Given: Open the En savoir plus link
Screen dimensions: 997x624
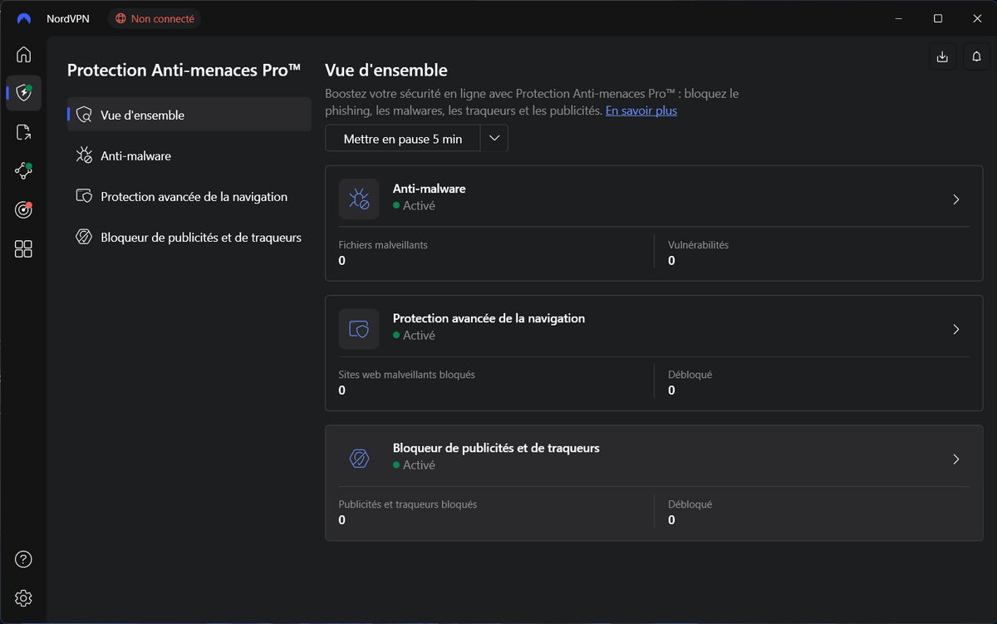Looking at the screenshot, I should coord(641,110).
